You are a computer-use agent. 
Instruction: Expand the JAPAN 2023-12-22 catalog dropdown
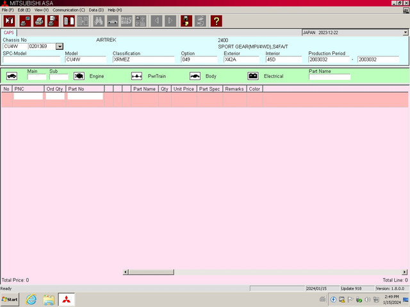click(x=405, y=33)
